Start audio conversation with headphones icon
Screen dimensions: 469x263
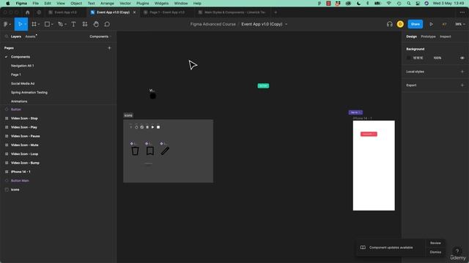389,24
